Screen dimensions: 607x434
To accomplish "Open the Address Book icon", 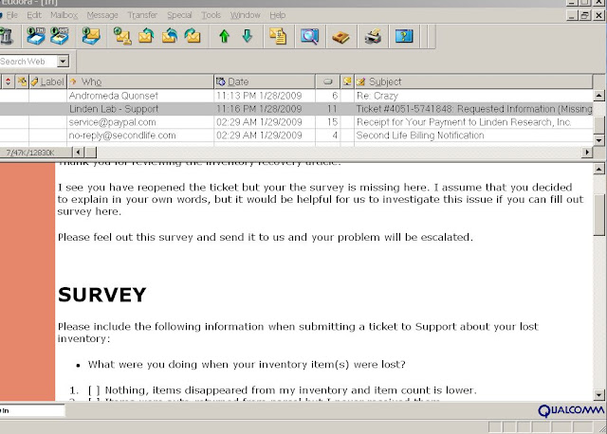I will tap(341, 37).
